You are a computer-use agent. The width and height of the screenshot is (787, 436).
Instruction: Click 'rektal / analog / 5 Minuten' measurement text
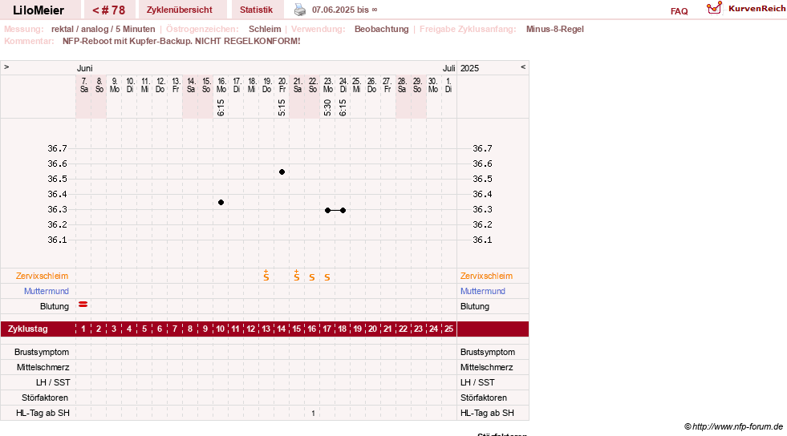tap(103, 29)
